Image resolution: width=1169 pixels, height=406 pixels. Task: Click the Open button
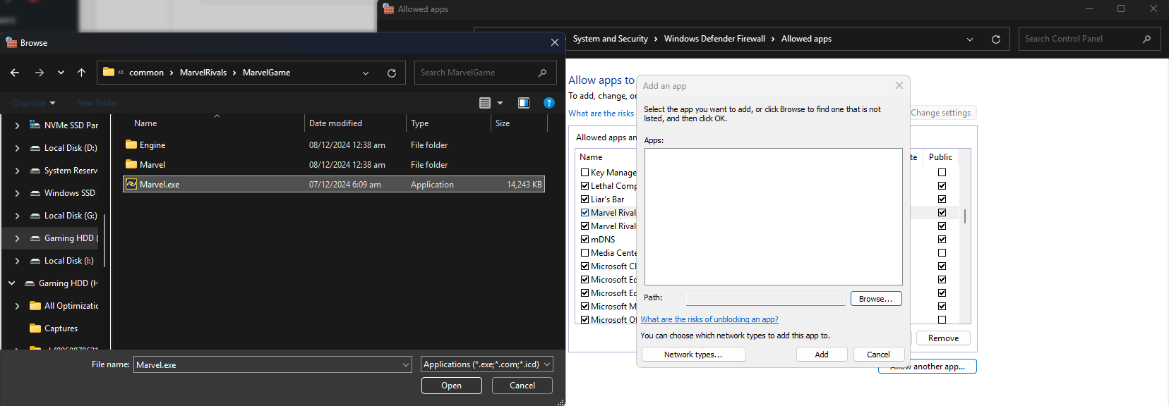(x=451, y=386)
